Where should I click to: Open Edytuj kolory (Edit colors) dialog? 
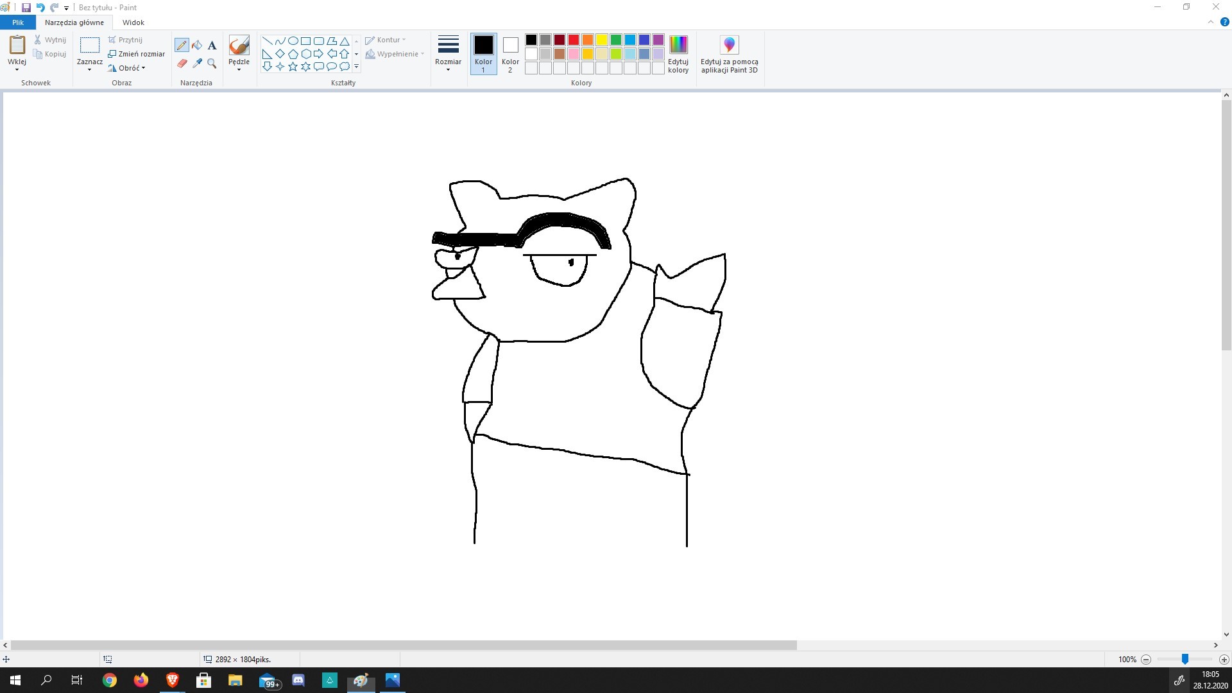click(678, 55)
